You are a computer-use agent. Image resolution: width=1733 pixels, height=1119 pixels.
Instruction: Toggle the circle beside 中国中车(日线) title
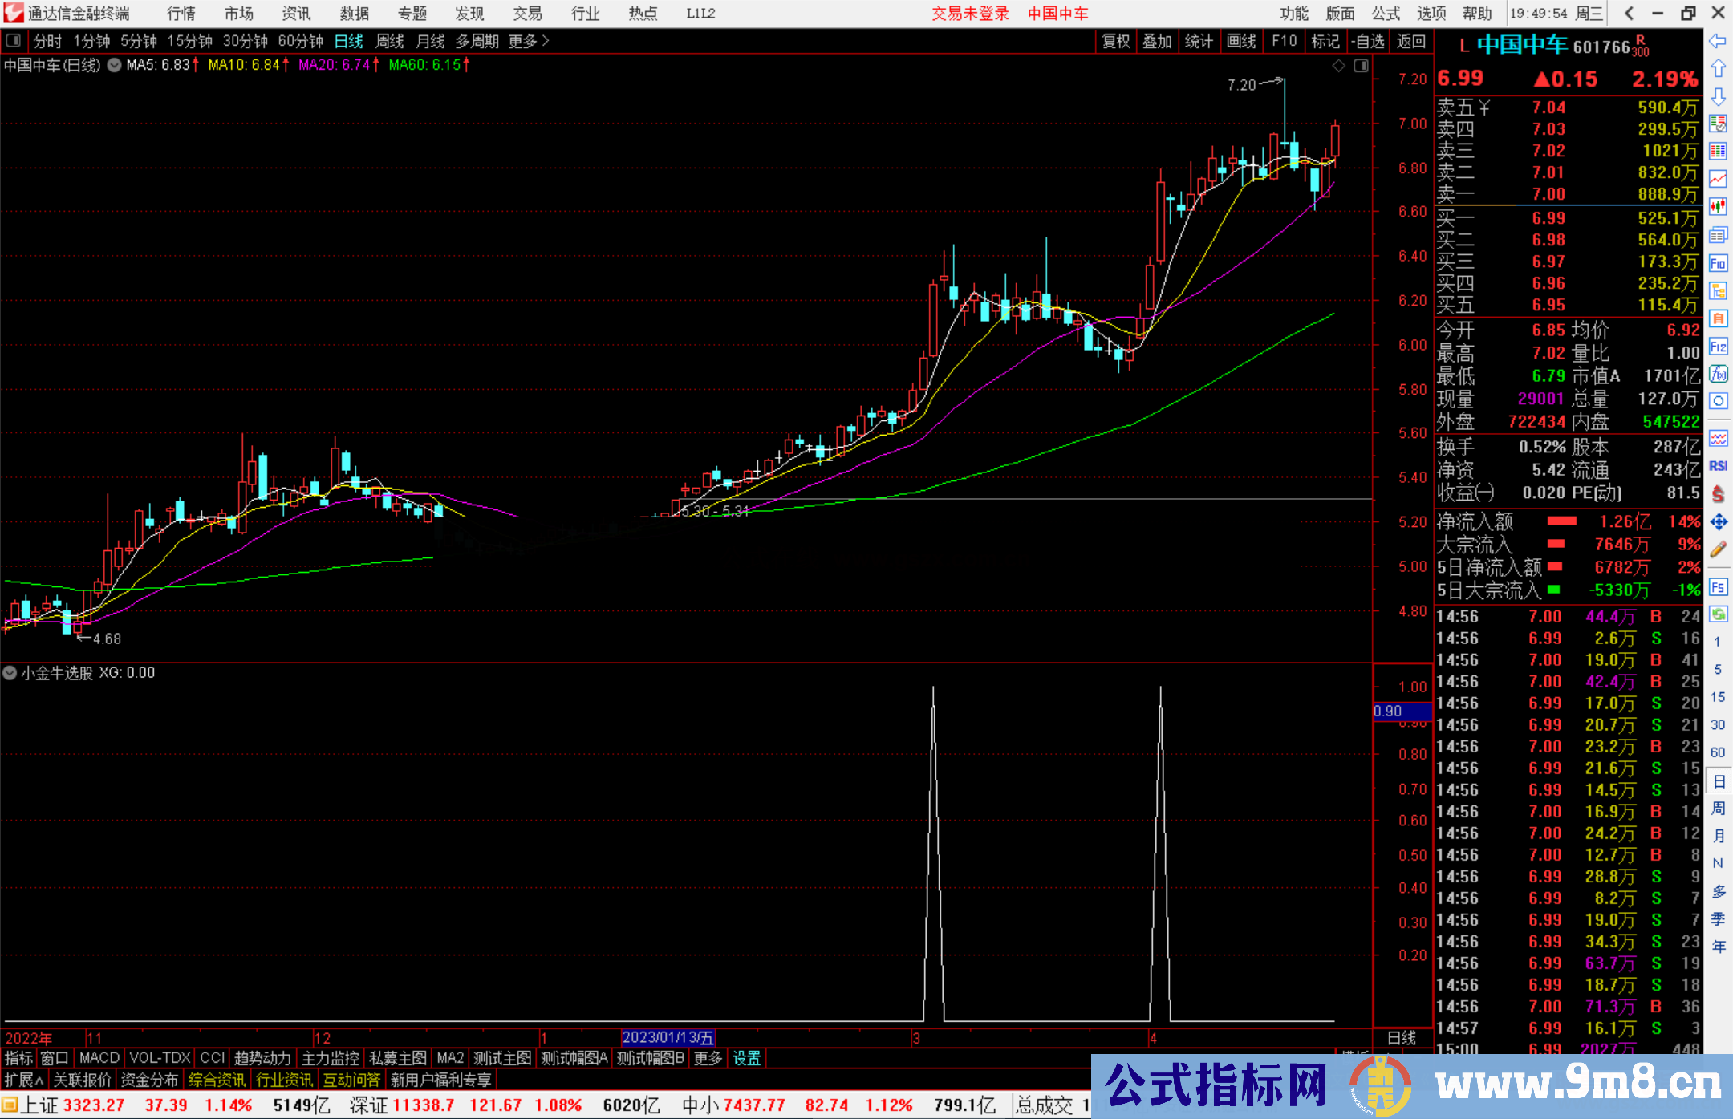pyautogui.click(x=114, y=65)
